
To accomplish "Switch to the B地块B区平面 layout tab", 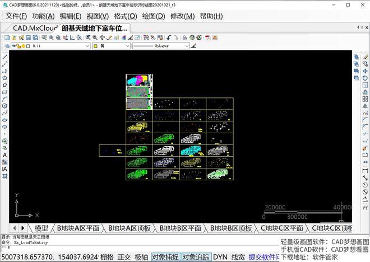I will click(x=181, y=228).
